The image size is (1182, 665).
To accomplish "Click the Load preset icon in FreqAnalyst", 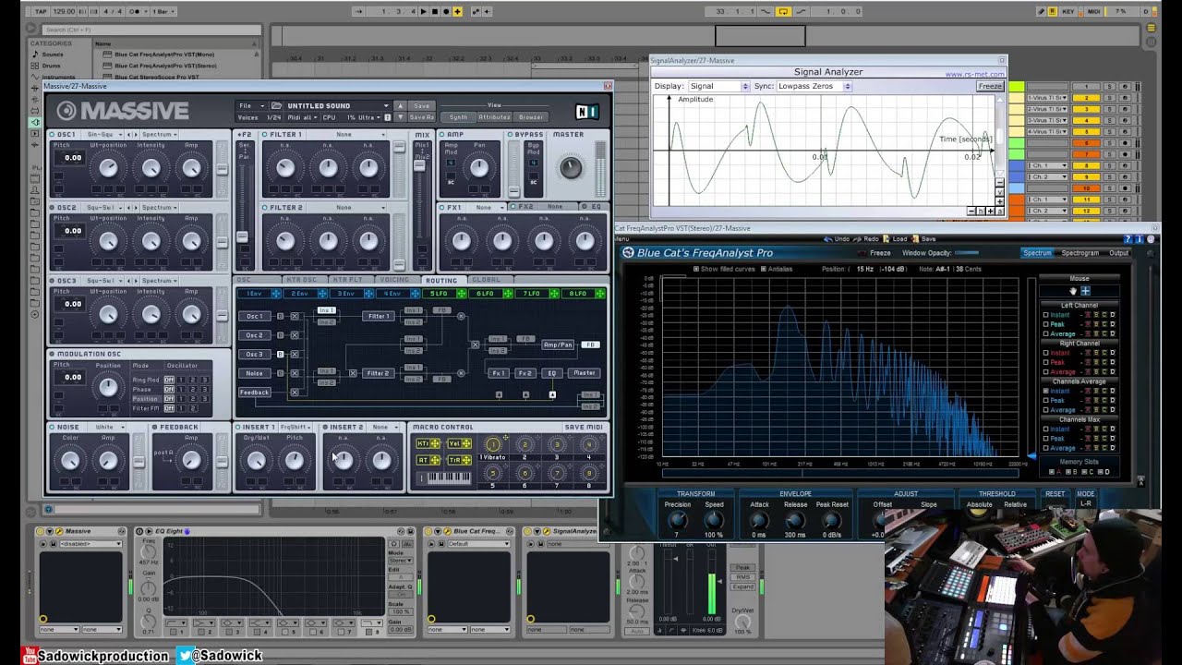I will pos(887,239).
